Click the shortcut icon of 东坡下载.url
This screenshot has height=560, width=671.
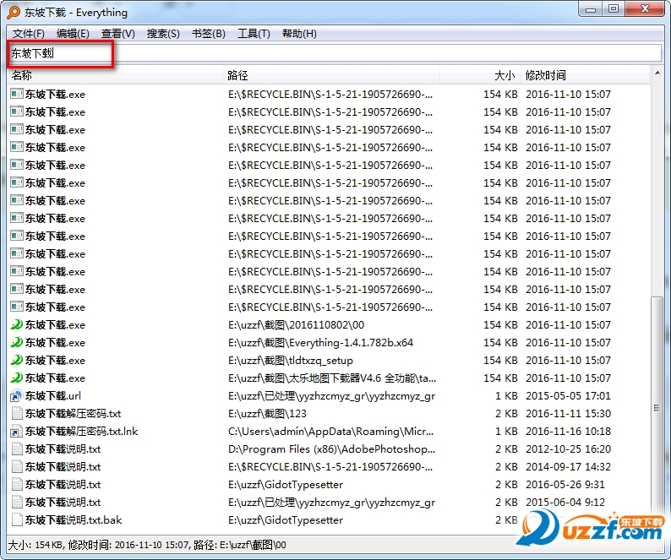pyautogui.click(x=17, y=396)
